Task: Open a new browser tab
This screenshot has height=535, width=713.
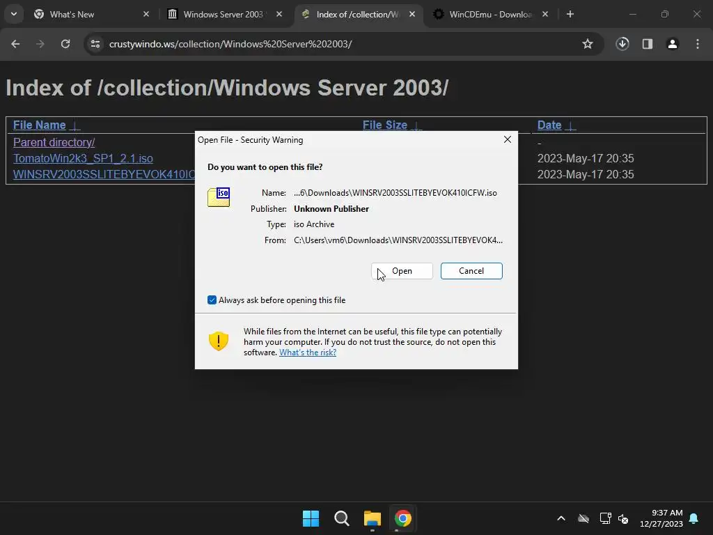Action: (x=570, y=14)
